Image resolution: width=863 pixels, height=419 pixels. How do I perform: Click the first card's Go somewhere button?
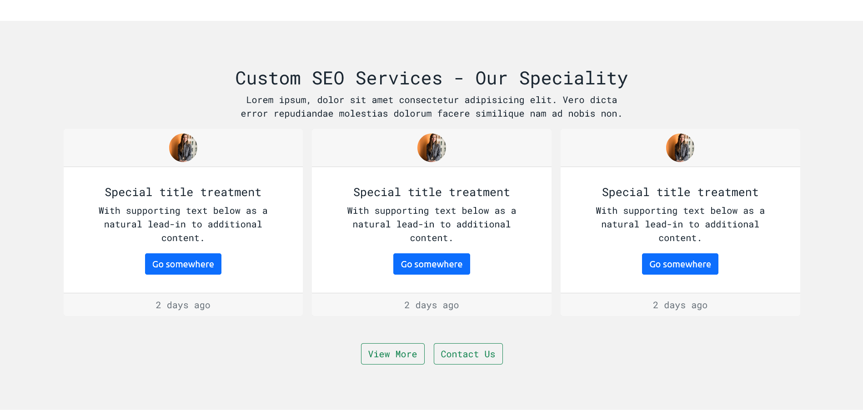click(x=183, y=264)
